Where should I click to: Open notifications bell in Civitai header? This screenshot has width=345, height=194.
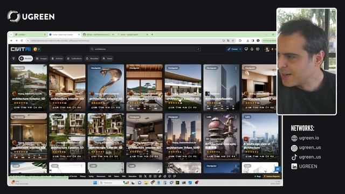252,49
